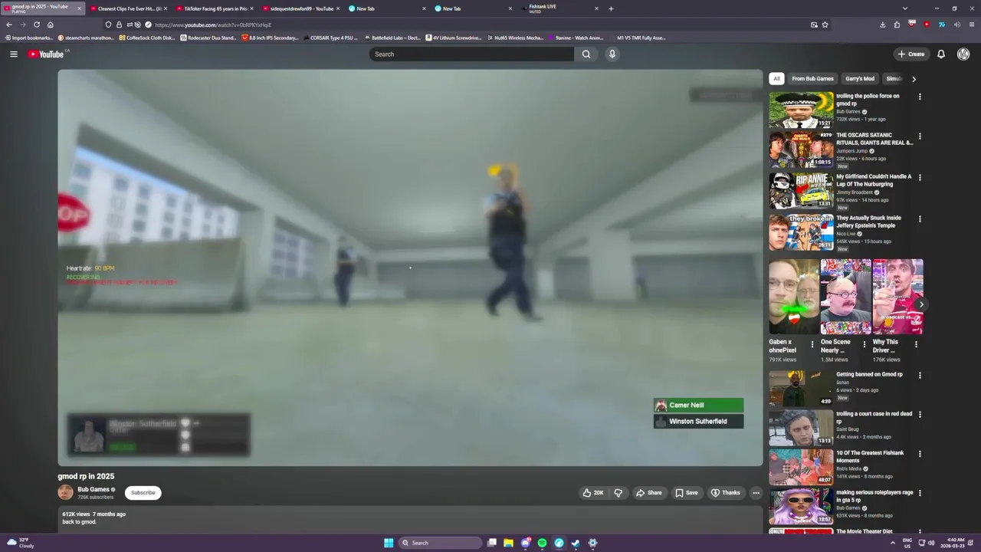The height and width of the screenshot is (552, 981).
Task: Select the "Garry's Mod" filter chip
Action: tap(860, 78)
